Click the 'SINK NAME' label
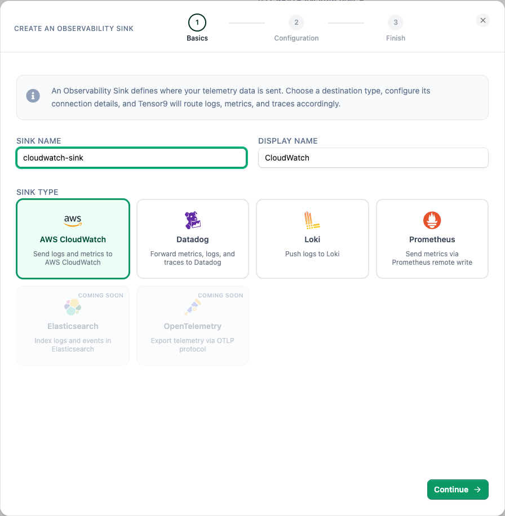Image resolution: width=505 pixels, height=516 pixels. (x=39, y=141)
